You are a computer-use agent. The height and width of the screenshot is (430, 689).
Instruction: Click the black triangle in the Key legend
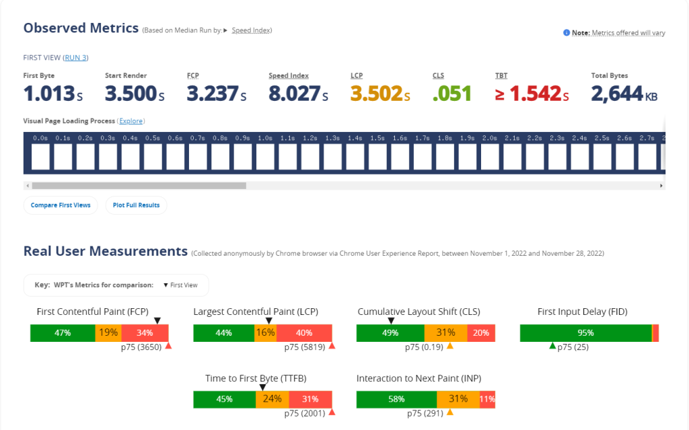tap(166, 285)
